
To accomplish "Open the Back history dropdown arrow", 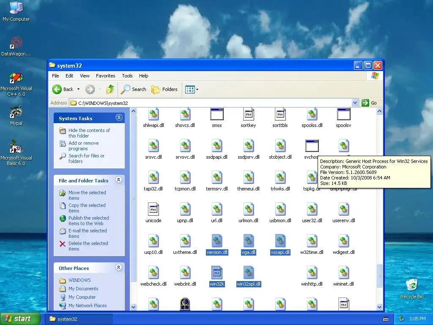I will [78, 89].
